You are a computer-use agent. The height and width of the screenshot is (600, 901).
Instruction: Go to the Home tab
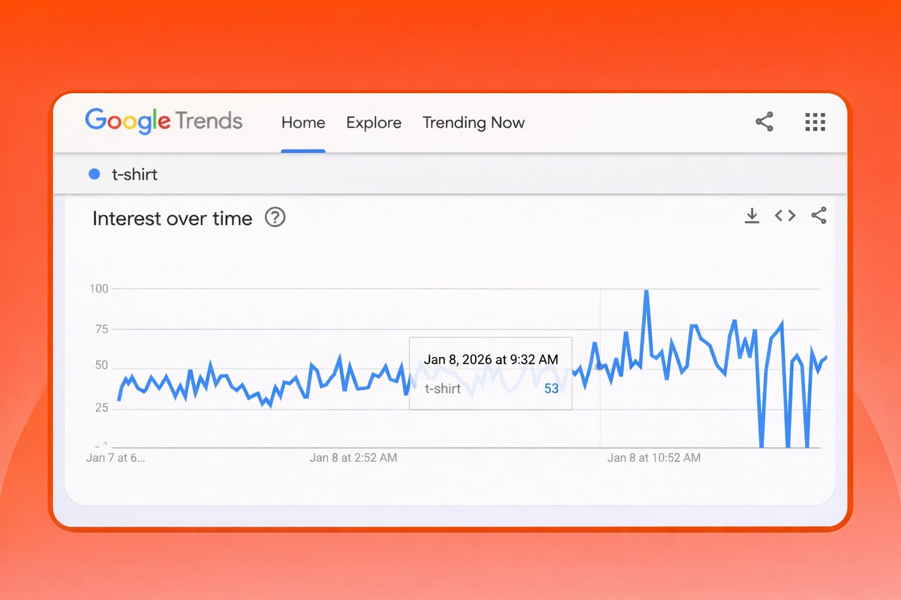click(303, 122)
